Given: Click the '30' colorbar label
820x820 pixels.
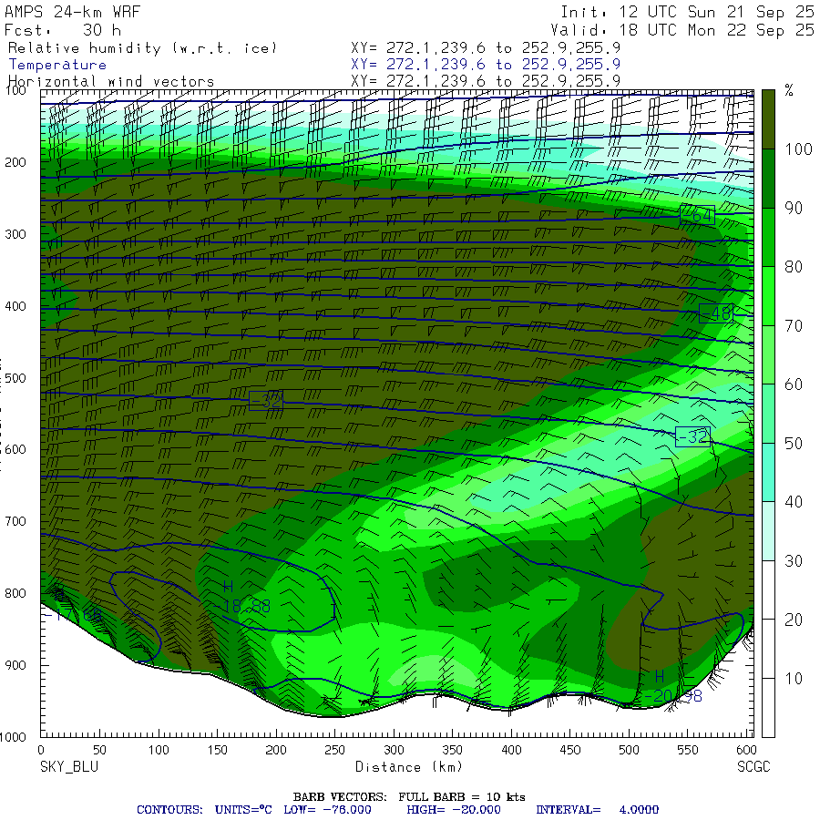Looking at the screenshot, I should pyautogui.click(x=794, y=561).
